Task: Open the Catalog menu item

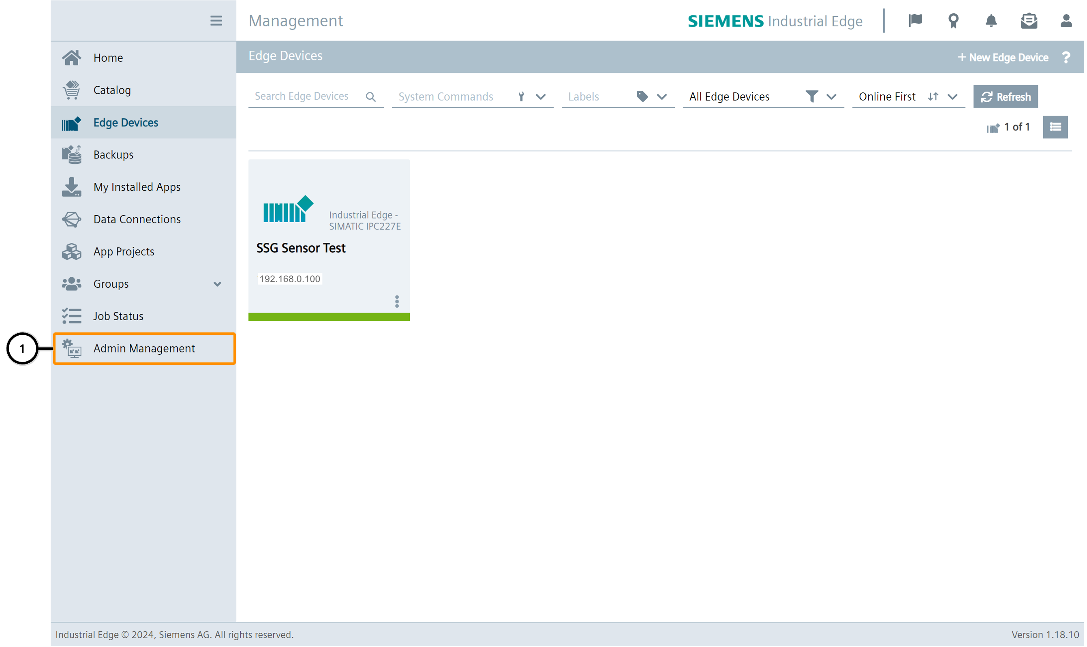Action: [x=112, y=90]
